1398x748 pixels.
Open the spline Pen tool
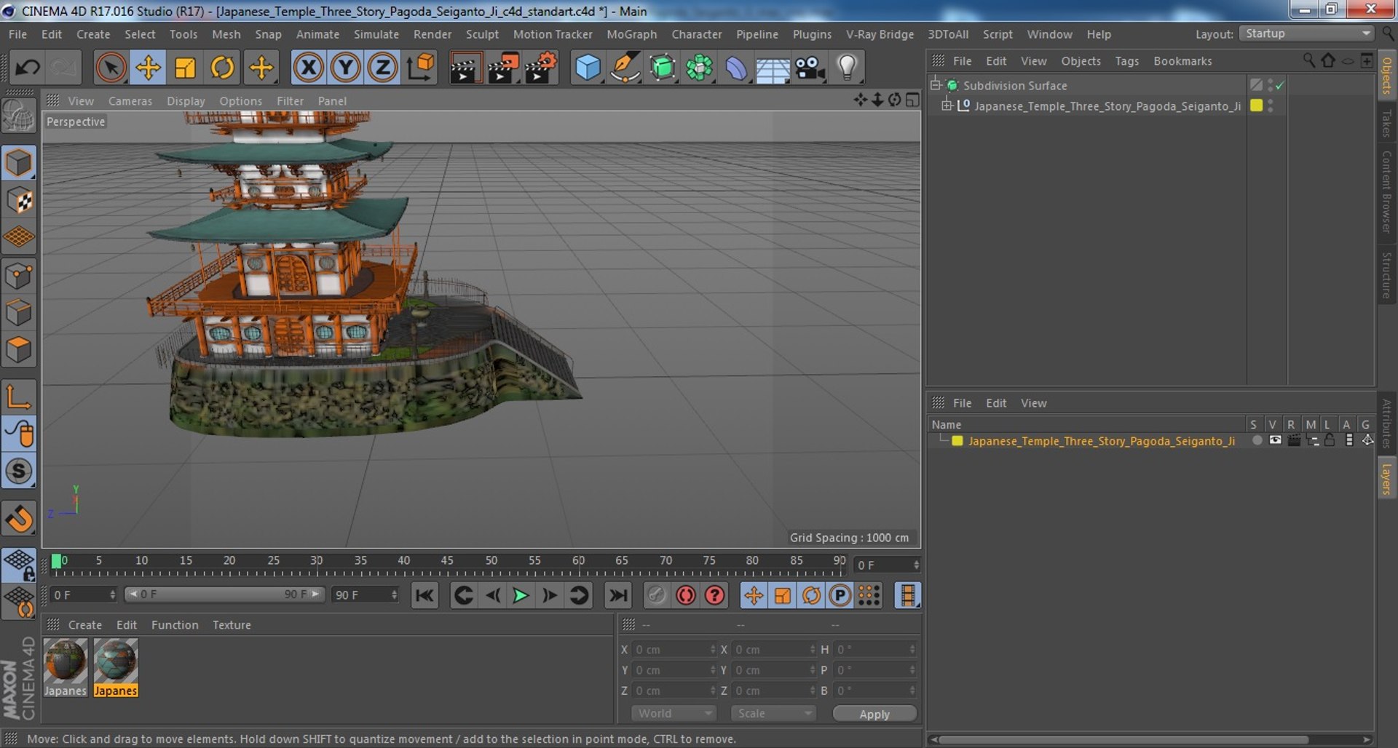625,68
